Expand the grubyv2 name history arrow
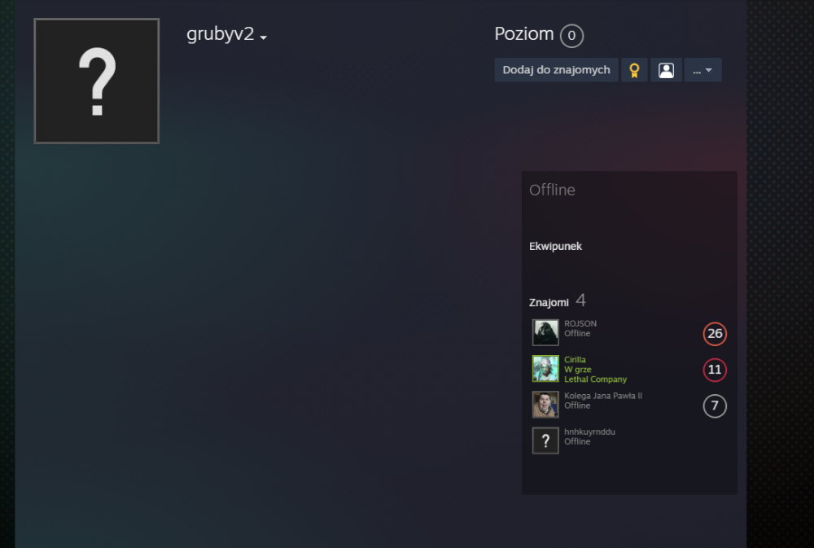Viewport: 814px width, 548px height. pyautogui.click(x=263, y=37)
